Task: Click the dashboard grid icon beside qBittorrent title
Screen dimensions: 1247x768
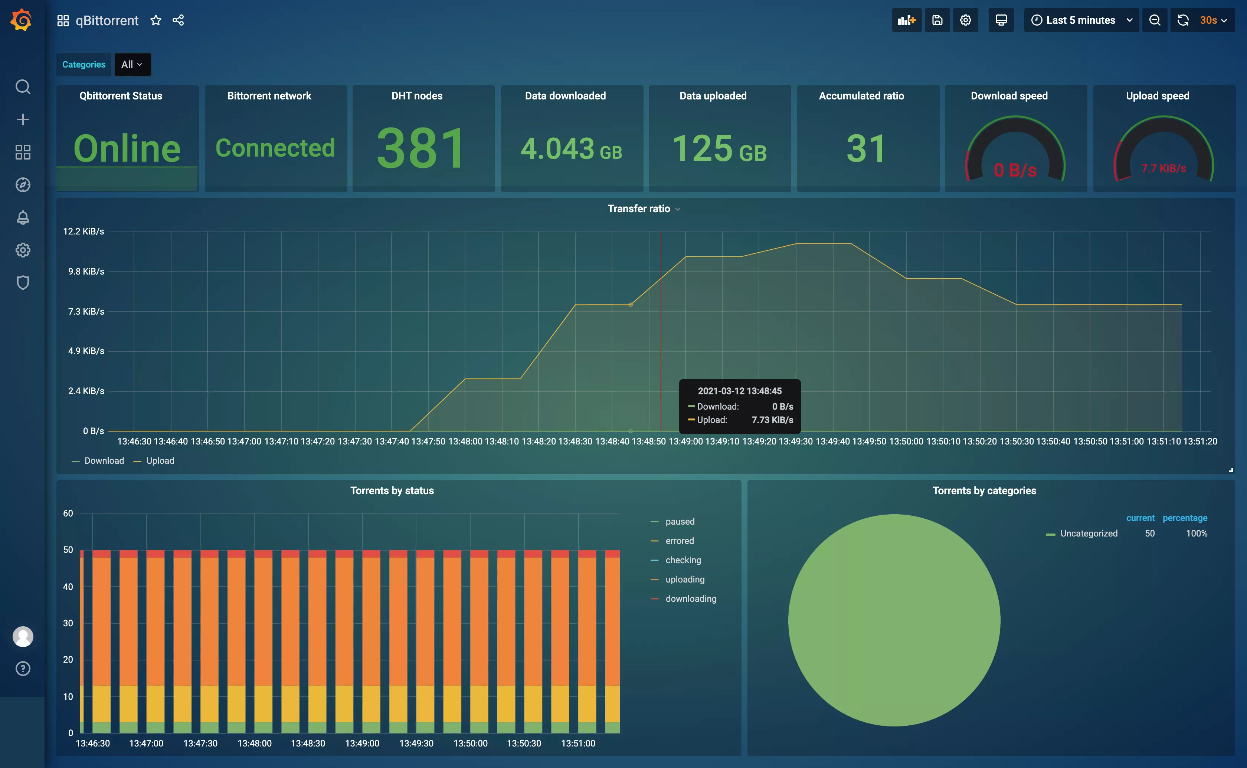Action: pyautogui.click(x=63, y=20)
